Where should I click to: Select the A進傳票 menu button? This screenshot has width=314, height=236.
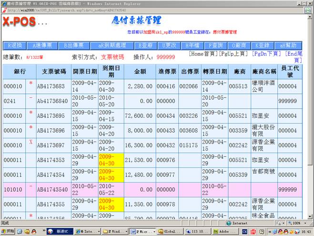[x=44, y=46]
